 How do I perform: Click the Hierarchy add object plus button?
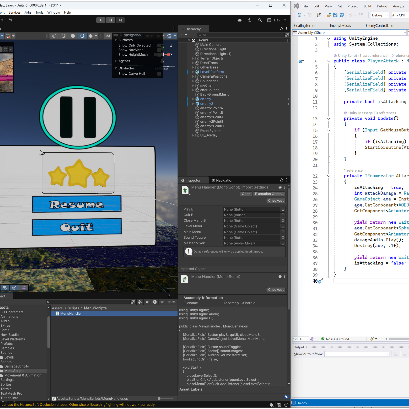[x=182, y=35]
